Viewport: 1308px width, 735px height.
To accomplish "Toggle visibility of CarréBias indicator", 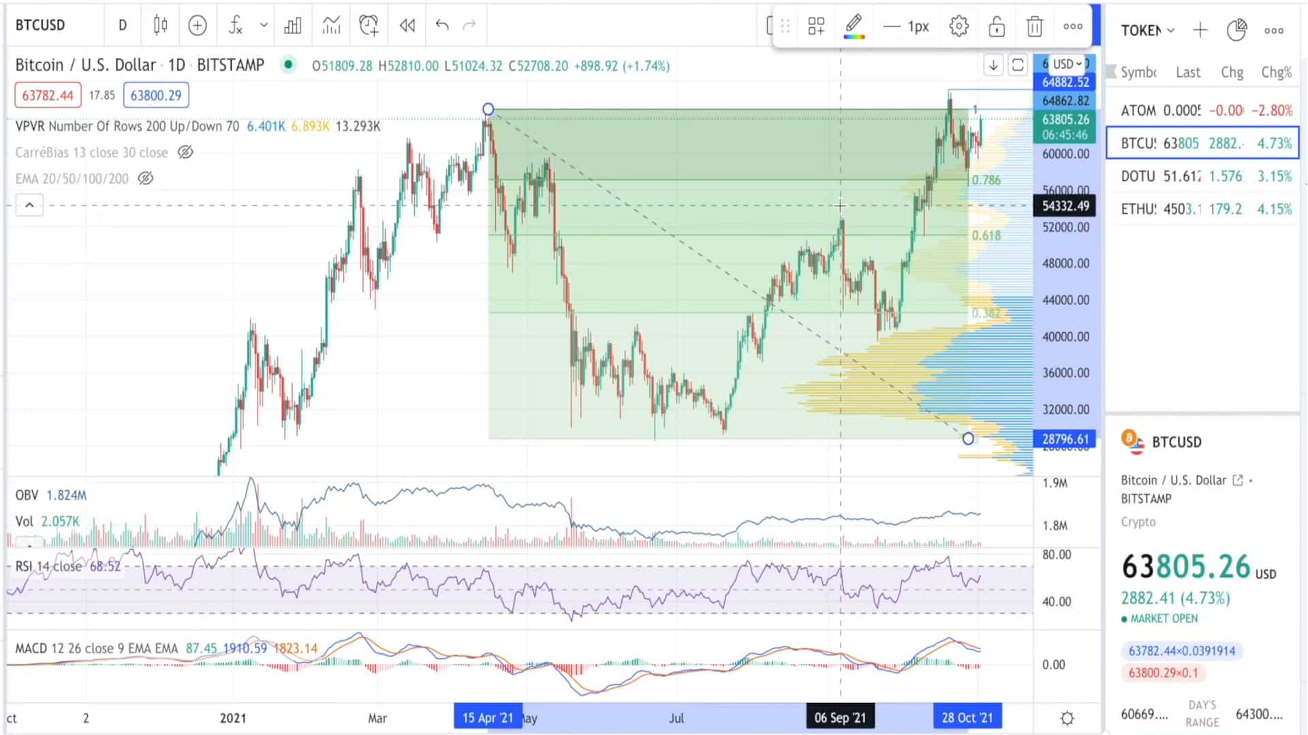I will (185, 152).
